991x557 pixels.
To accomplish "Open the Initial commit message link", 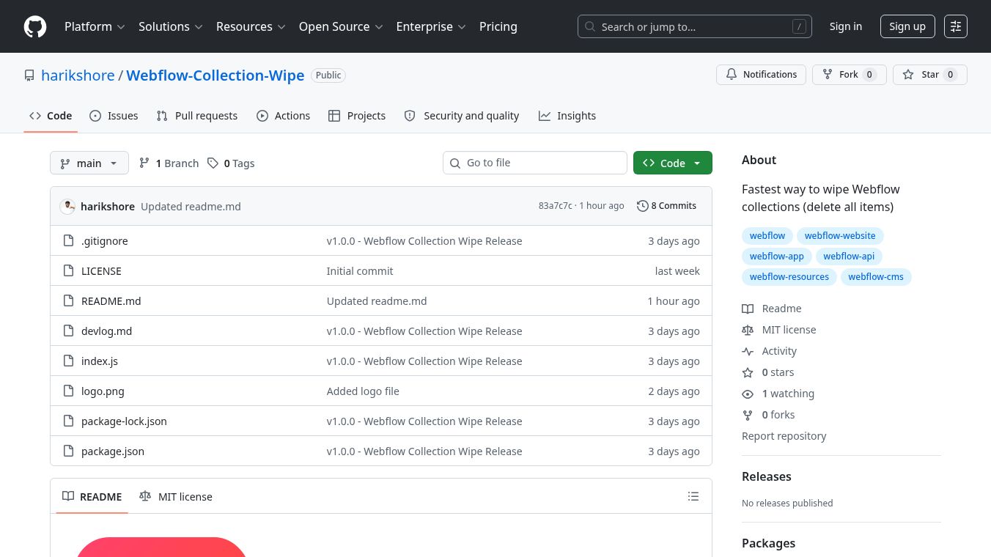I will coord(360,271).
